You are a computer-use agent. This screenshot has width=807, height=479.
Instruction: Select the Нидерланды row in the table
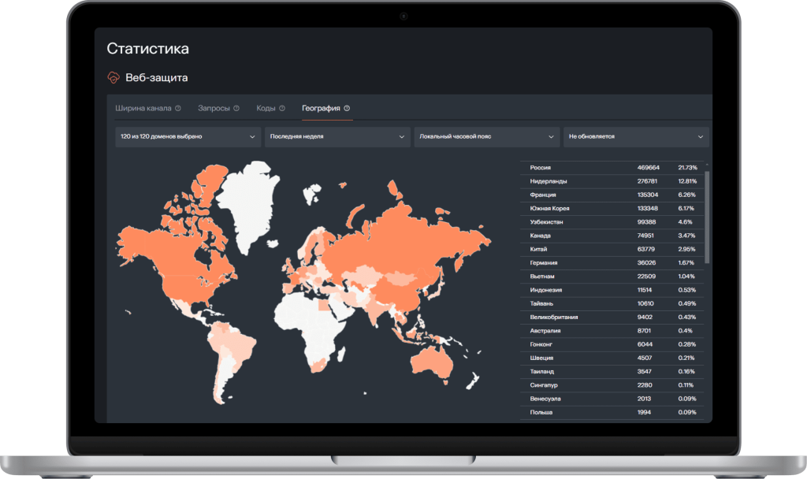coord(612,181)
